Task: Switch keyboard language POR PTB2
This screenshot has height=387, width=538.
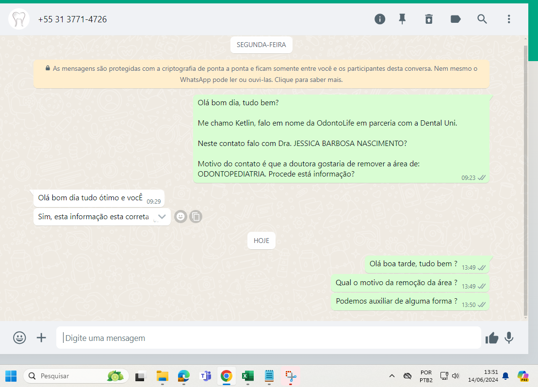Action: 426,376
